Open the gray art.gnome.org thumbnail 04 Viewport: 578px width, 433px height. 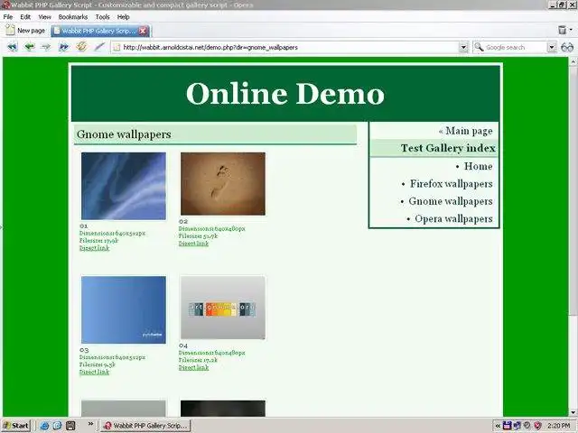[223, 308]
